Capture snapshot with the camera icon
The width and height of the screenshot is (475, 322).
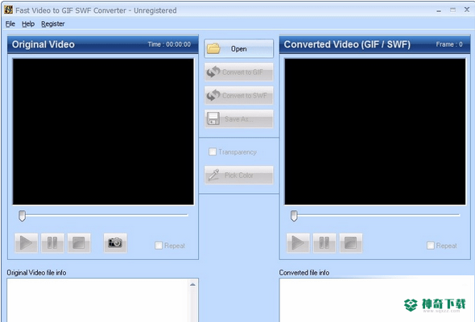point(115,243)
